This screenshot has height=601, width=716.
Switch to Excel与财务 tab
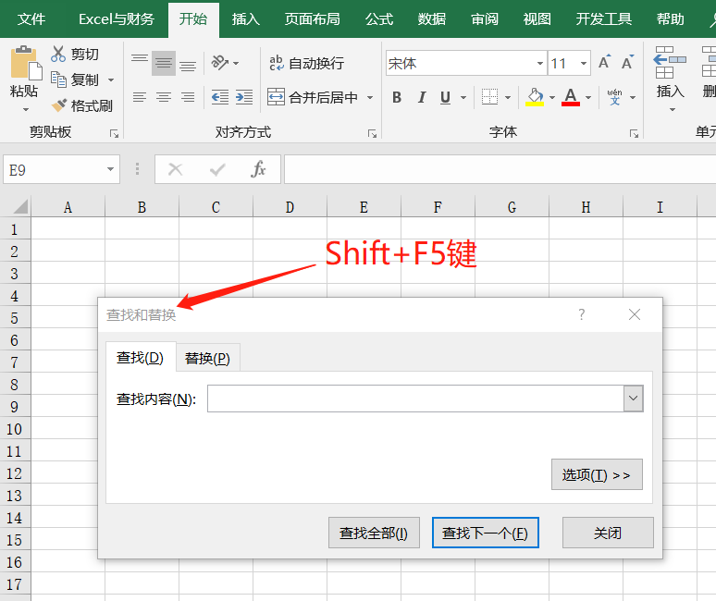pyautogui.click(x=117, y=19)
